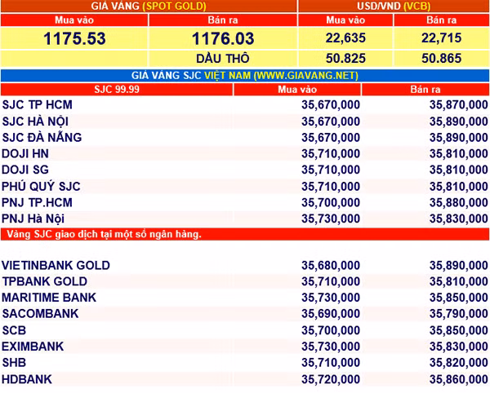The width and height of the screenshot is (490, 393).
Task: Select the TPBANK GOLD row name
Action: (44, 281)
